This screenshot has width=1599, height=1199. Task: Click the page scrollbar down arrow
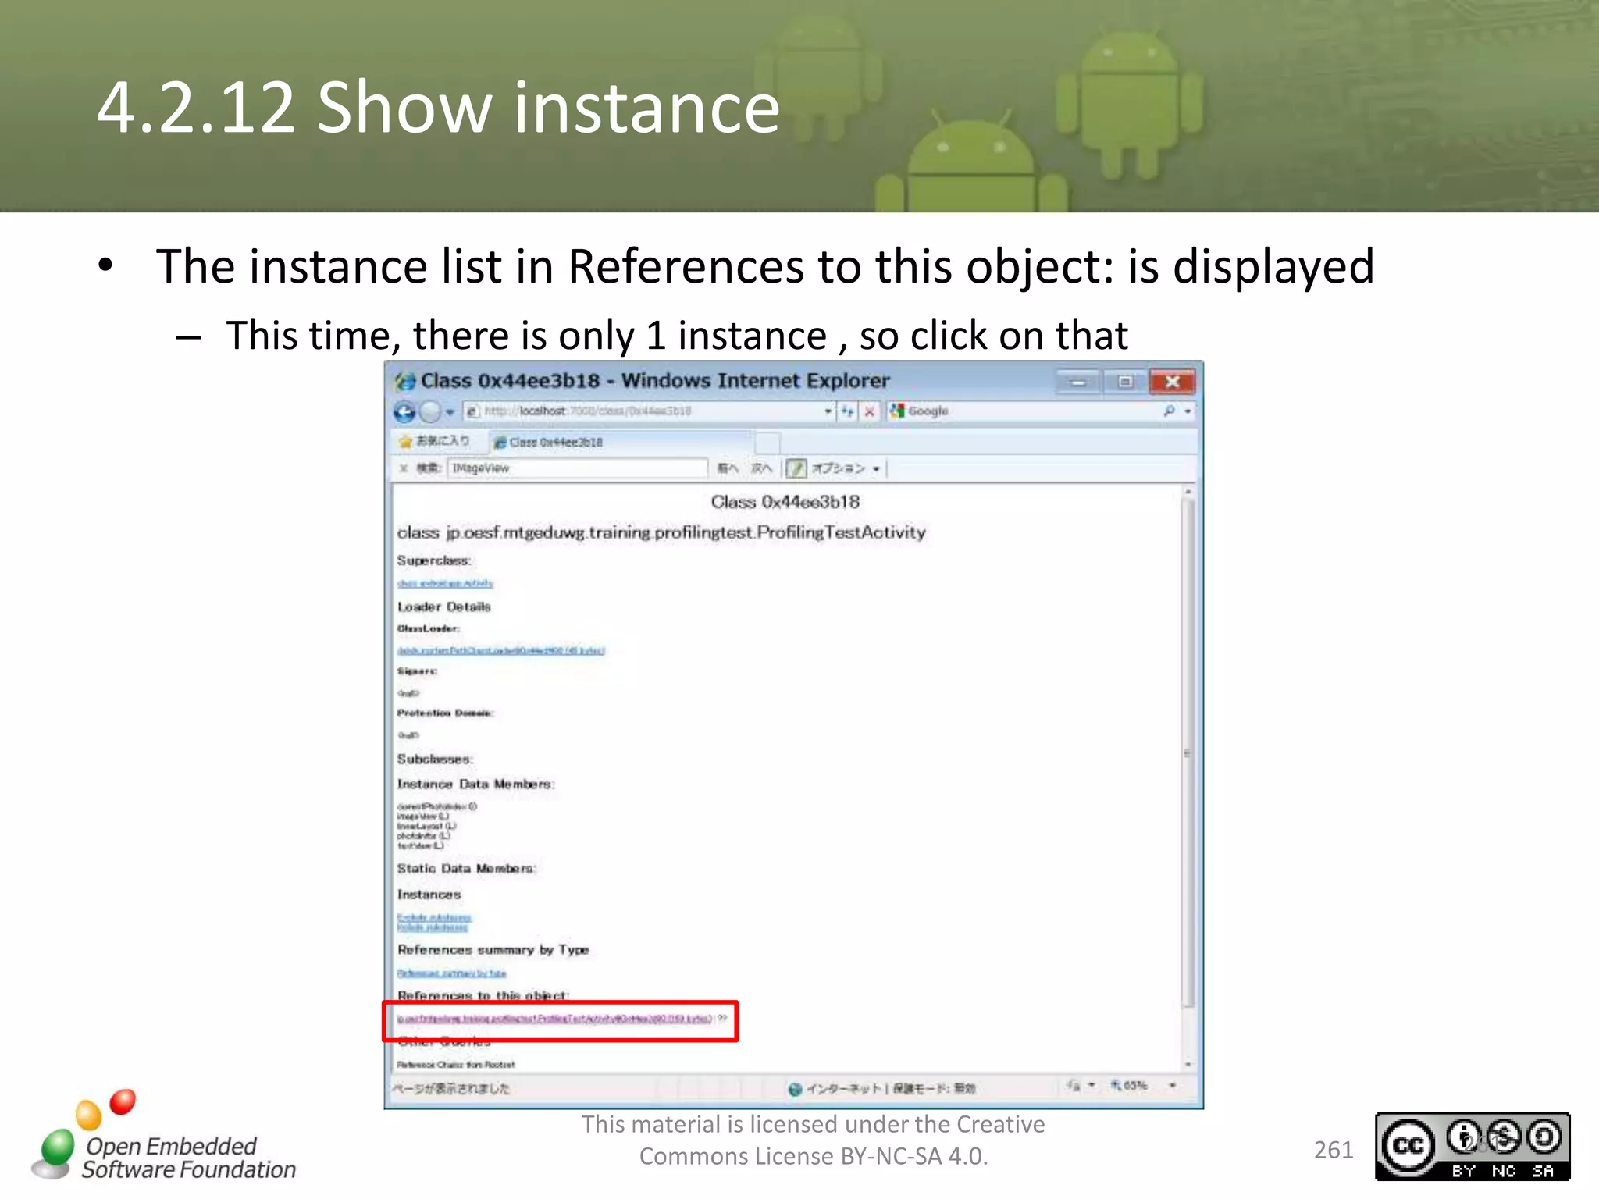[1188, 1064]
